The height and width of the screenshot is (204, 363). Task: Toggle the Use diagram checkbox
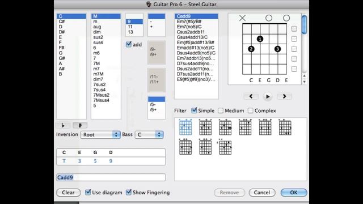88,192
